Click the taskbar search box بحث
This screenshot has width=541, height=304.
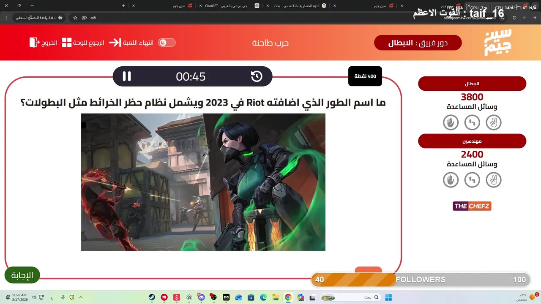[350, 297]
